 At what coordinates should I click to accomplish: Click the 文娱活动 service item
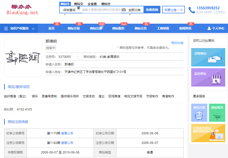point(89,96)
